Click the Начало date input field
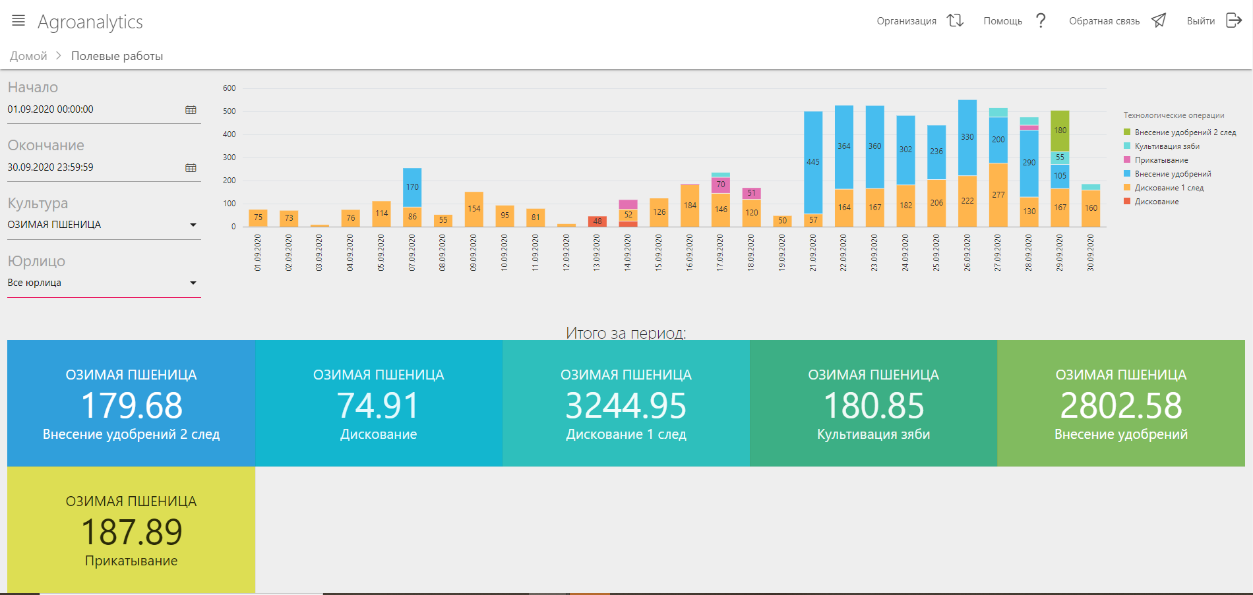This screenshot has height=595, width=1253. pos(92,109)
